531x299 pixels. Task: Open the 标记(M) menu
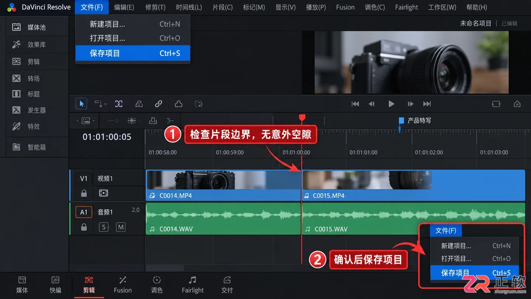pyautogui.click(x=254, y=7)
